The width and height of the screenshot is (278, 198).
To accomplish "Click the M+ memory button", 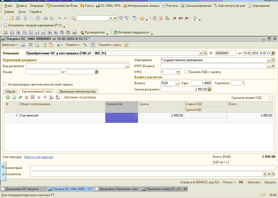I will 181,18.
